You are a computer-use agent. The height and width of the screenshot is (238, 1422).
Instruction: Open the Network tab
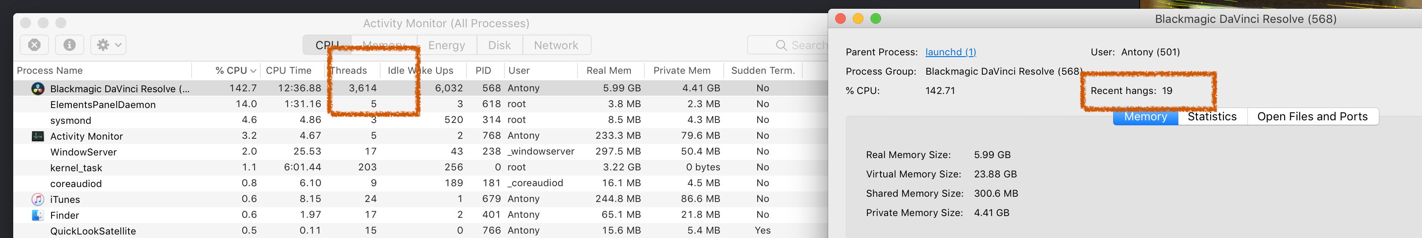pos(556,45)
